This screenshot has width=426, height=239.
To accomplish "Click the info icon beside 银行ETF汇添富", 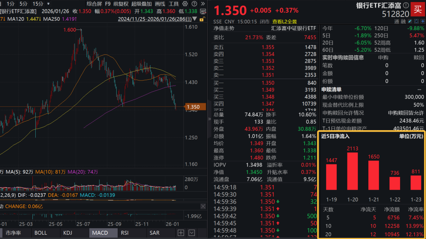I will click(406, 5).
